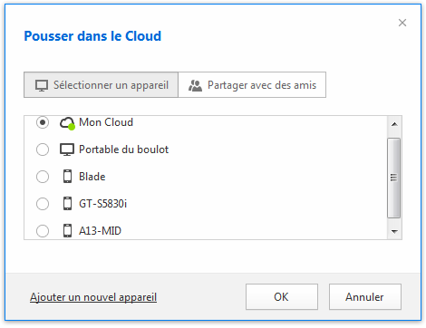Close the Pousser dans le Cloud dialog
Viewport: 426px width, 328px height.
[402, 23]
